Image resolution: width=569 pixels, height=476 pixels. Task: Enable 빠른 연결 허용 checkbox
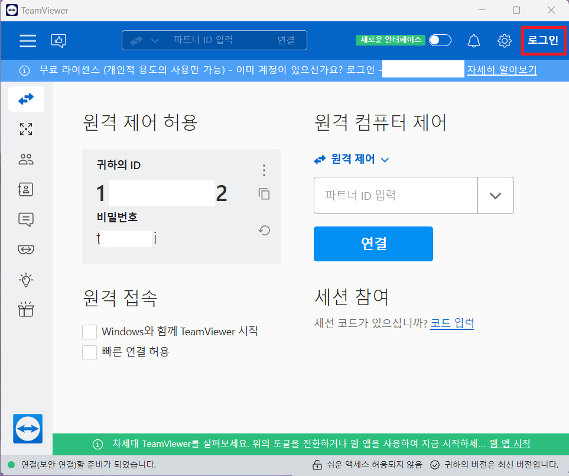(x=89, y=352)
